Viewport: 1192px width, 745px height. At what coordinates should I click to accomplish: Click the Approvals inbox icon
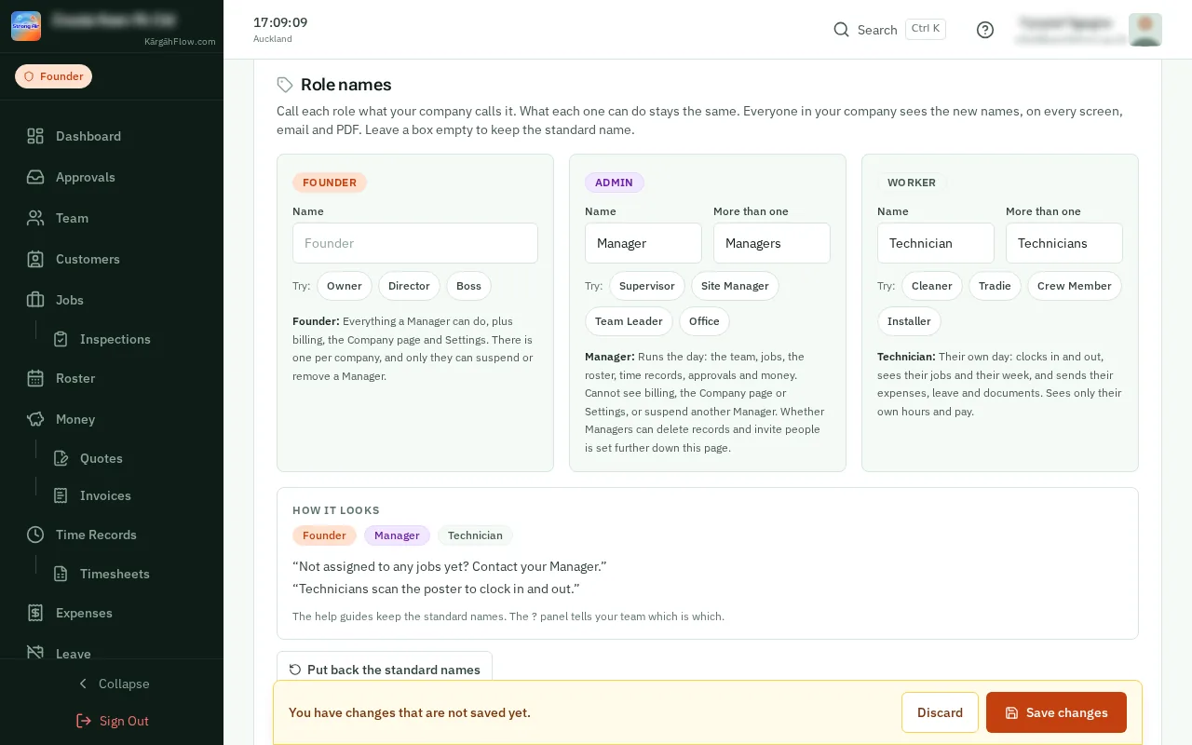click(x=35, y=177)
